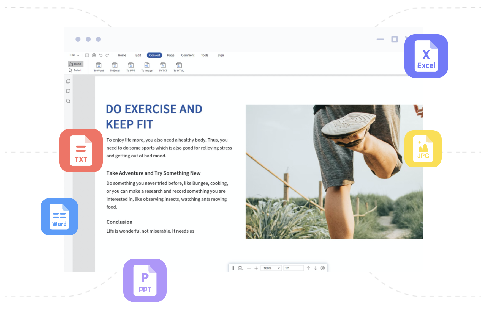Switch to the Home tab

122,55
